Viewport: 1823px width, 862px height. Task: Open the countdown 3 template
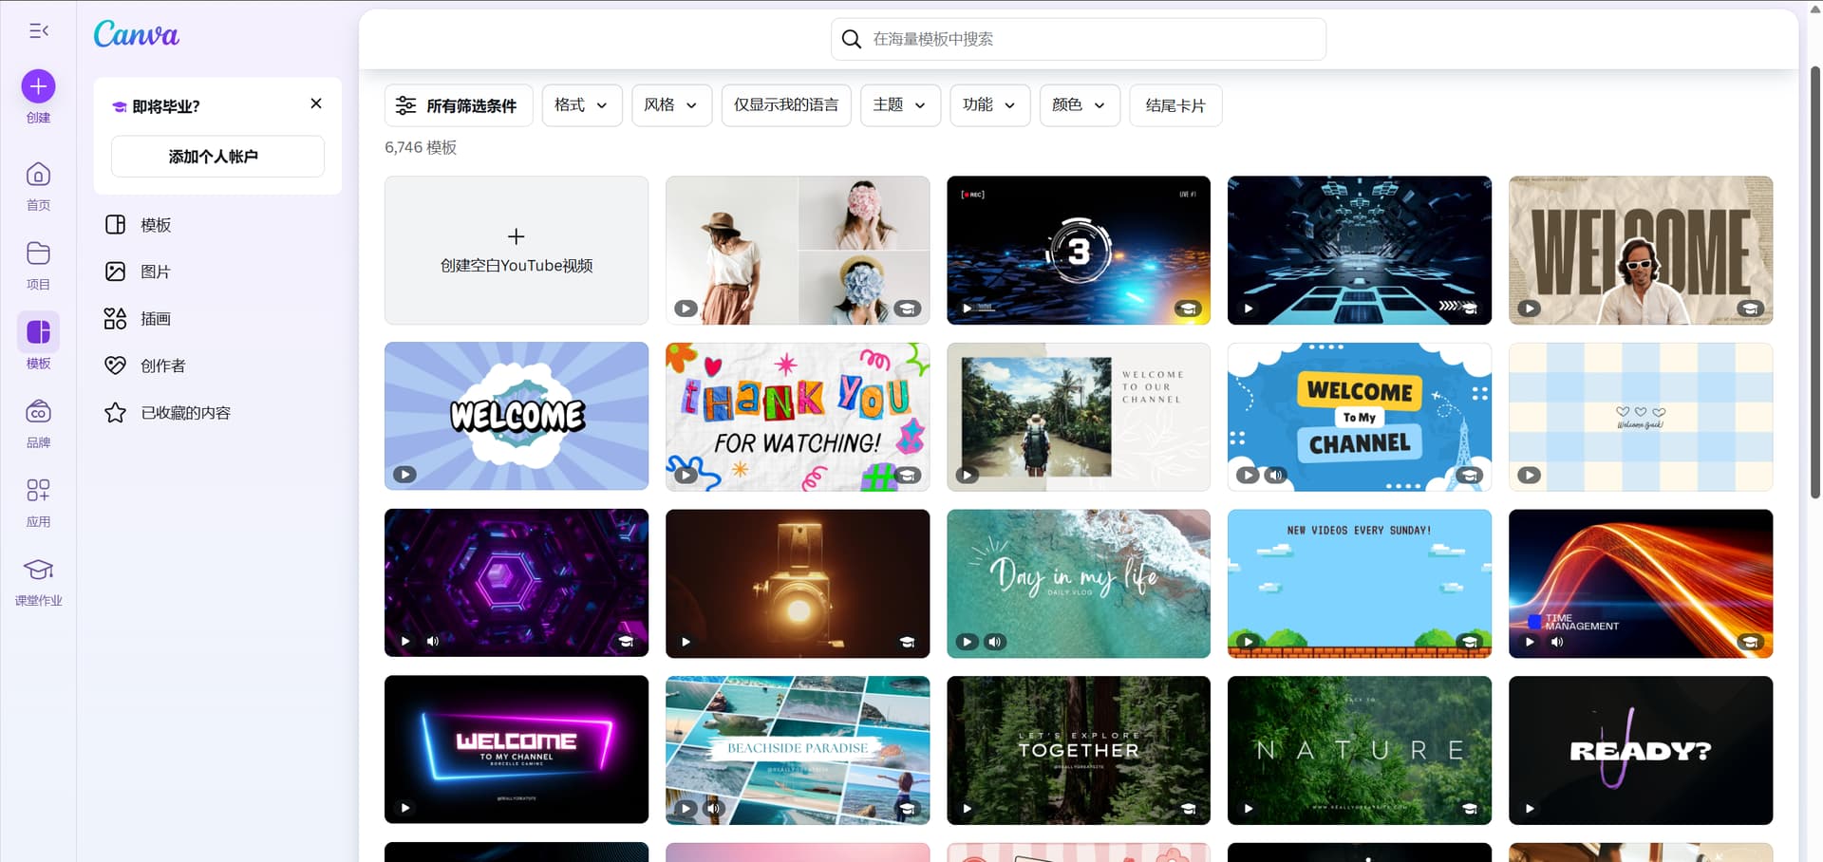point(1079,251)
